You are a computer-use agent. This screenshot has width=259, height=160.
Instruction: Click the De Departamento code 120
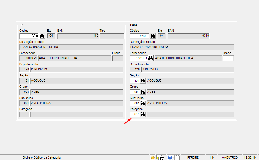tap(24, 69)
